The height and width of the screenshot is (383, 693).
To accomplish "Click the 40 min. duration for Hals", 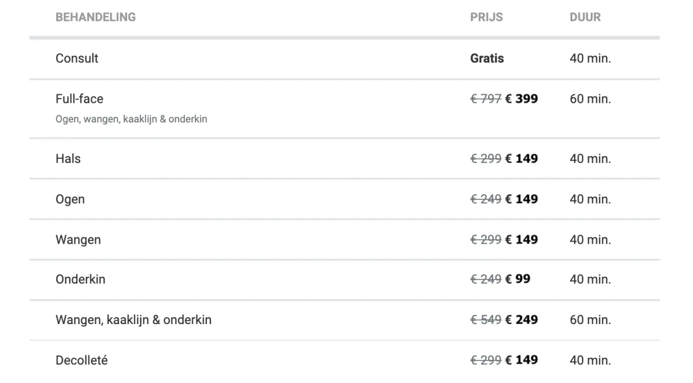I will (x=590, y=158).
